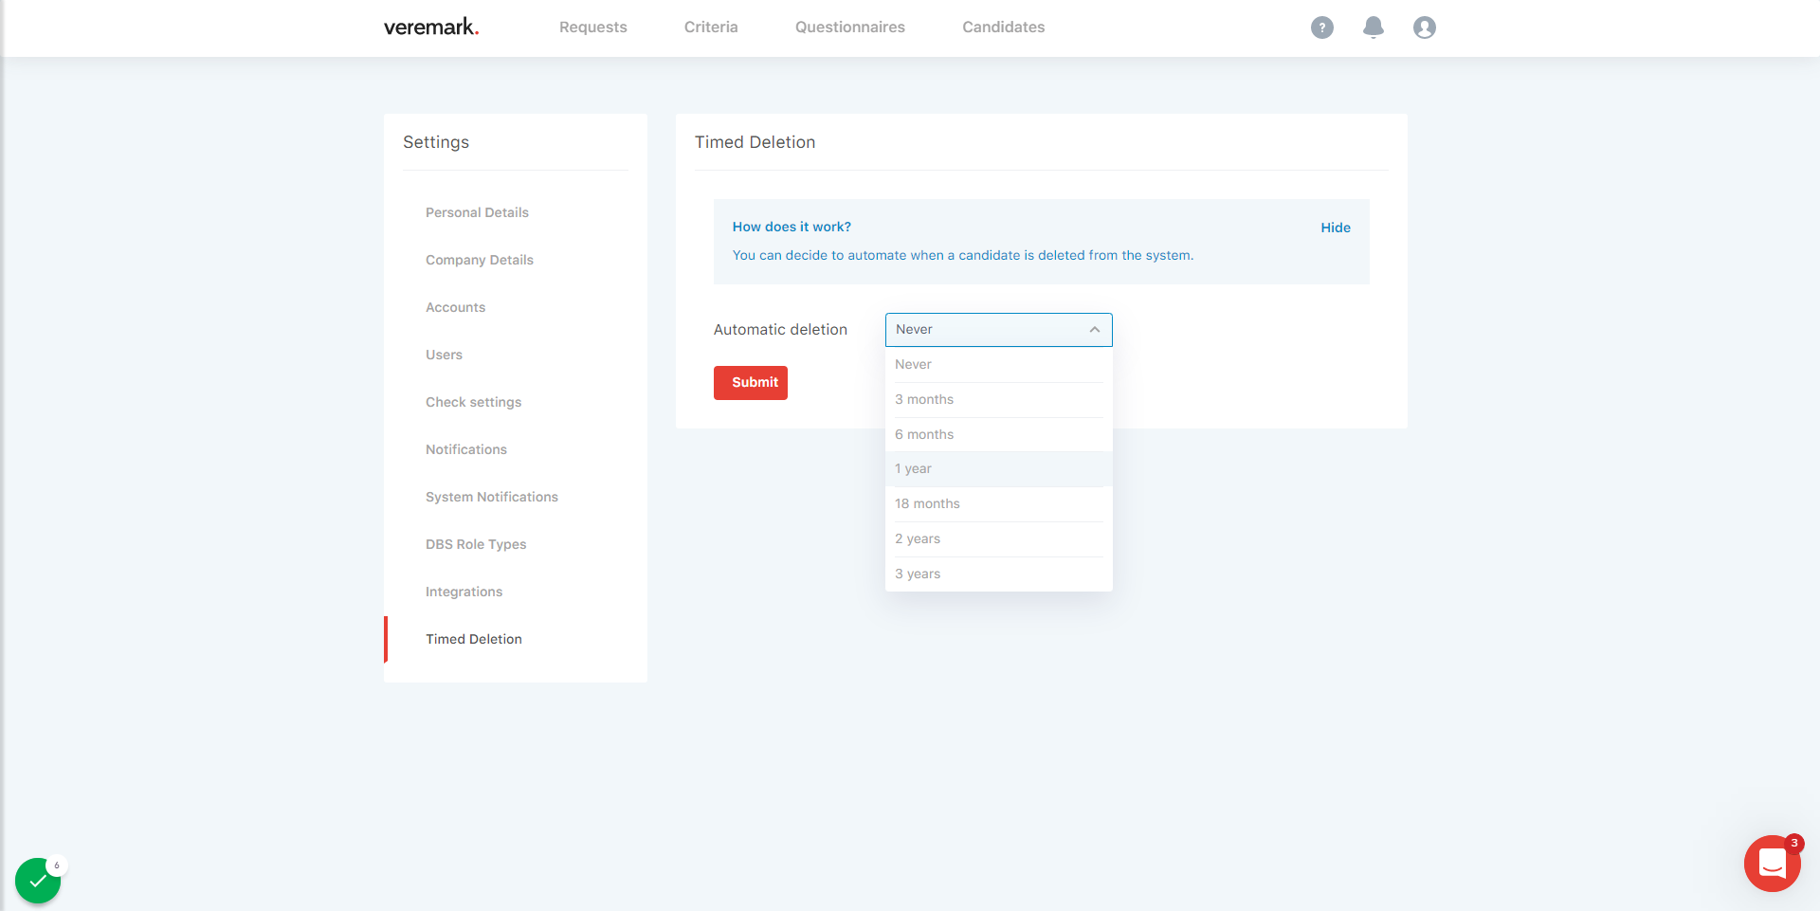Choose 3 months deletion option
The height and width of the screenshot is (911, 1820).
click(998, 400)
